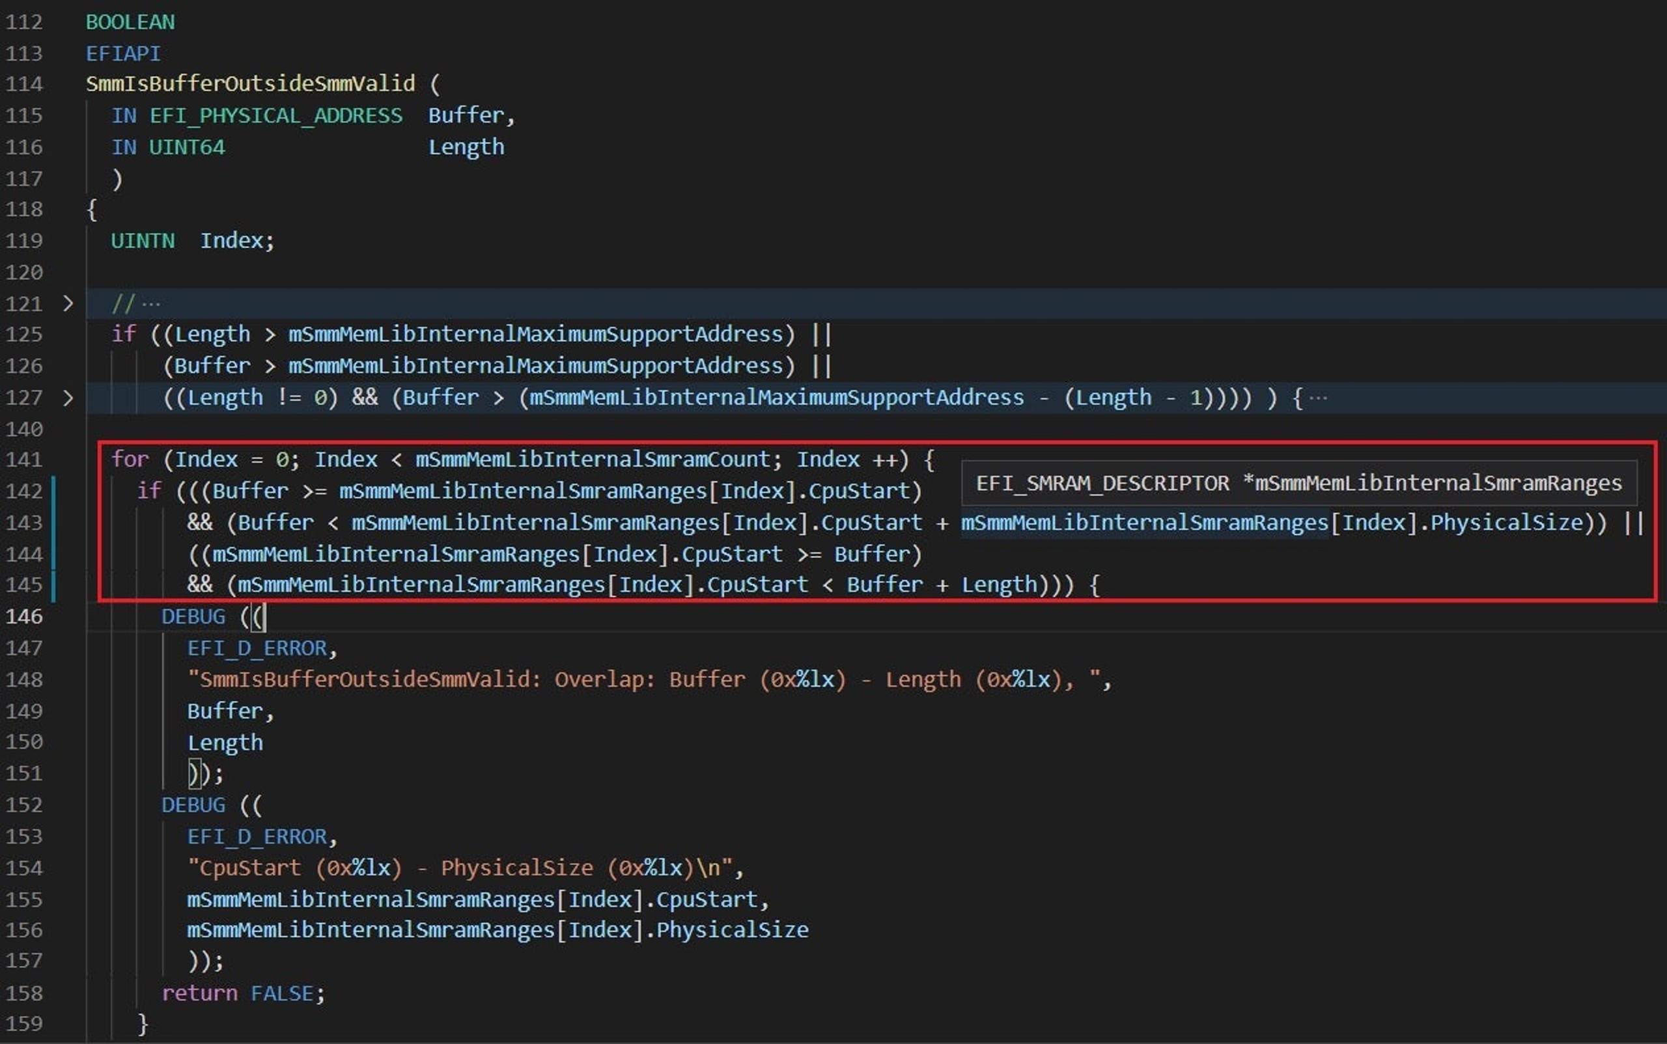Click the highlighted mSmmMemLibInternalSmramRanges on line 143
The height and width of the screenshot is (1044, 1667).
1145,523
